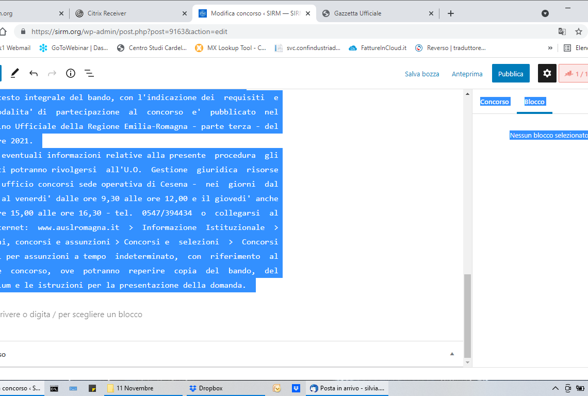Open a new browser tab
Viewport: 588px width, 396px height.
point(451,13)
